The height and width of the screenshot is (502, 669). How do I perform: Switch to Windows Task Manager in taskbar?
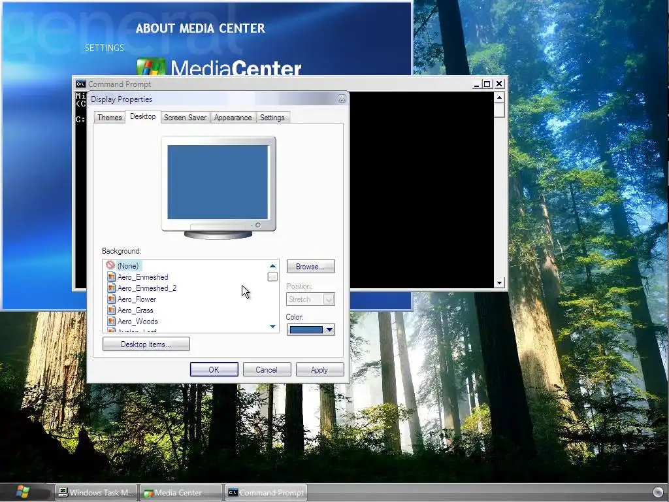97,493
